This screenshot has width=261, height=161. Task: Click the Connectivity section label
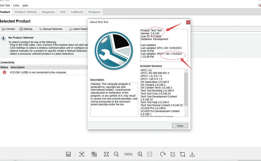[7, 62]
